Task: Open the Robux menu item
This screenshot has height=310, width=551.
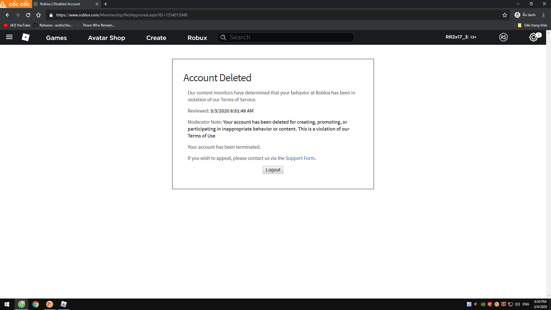Action: click(x=197, y=38)
